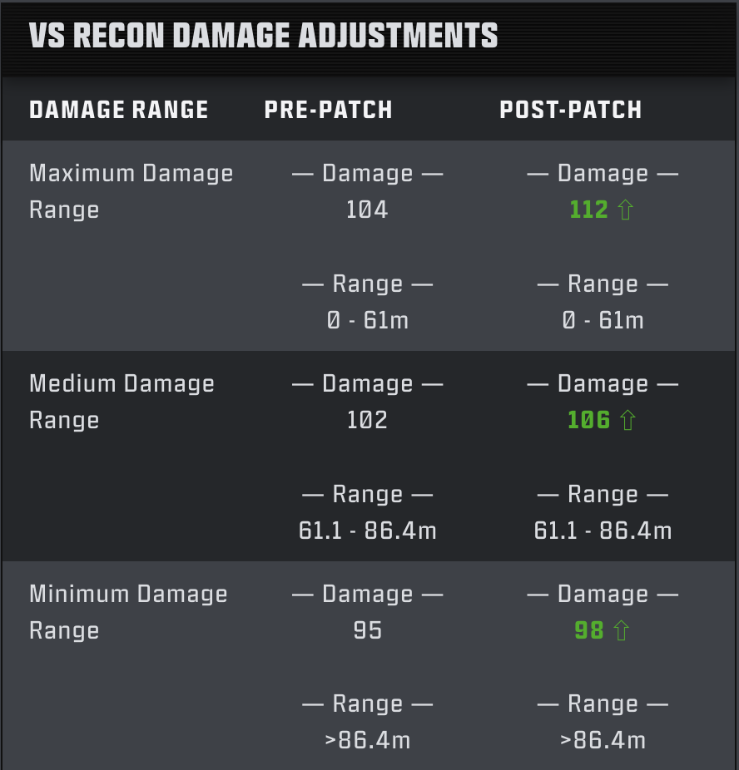
Task: Select the green post-patch value 98
Action: 589,630
